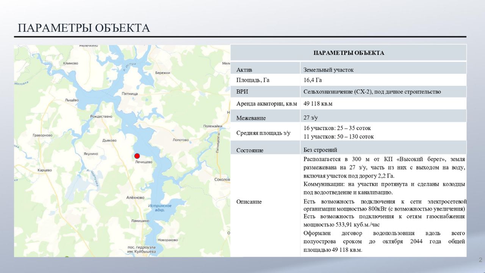Click the Без строений value
This screenshot has width=485, height=273.
(x=320, y=150)
